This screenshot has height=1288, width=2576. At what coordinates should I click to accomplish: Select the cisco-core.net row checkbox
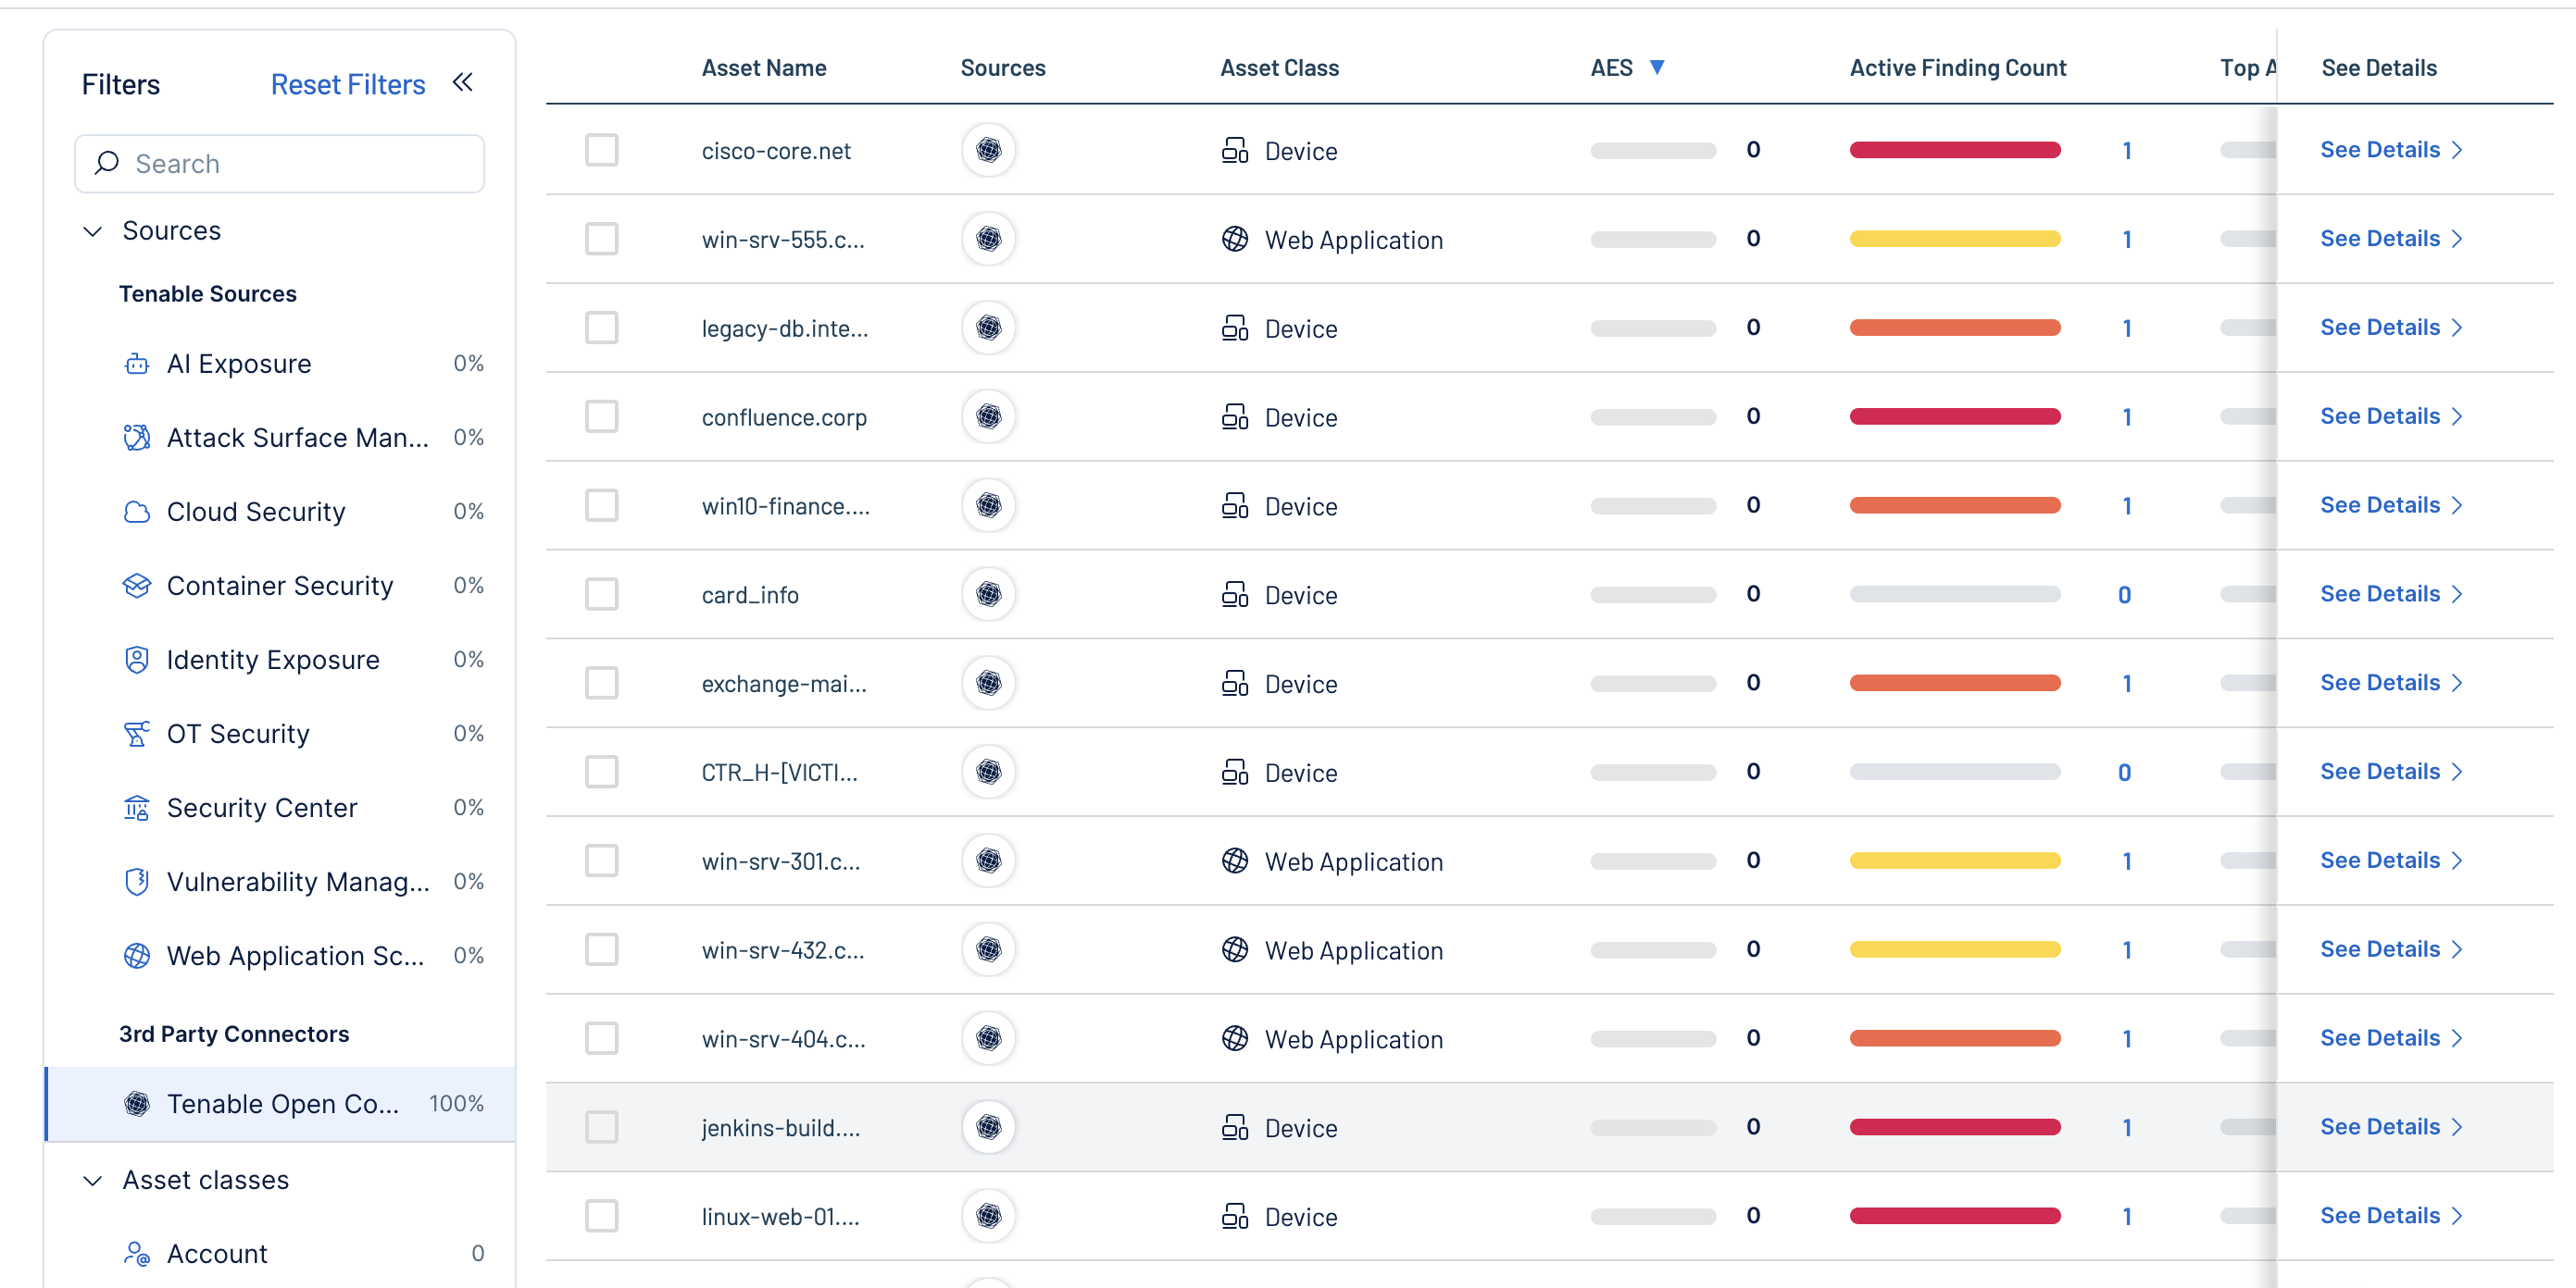(x=601, y=150)
